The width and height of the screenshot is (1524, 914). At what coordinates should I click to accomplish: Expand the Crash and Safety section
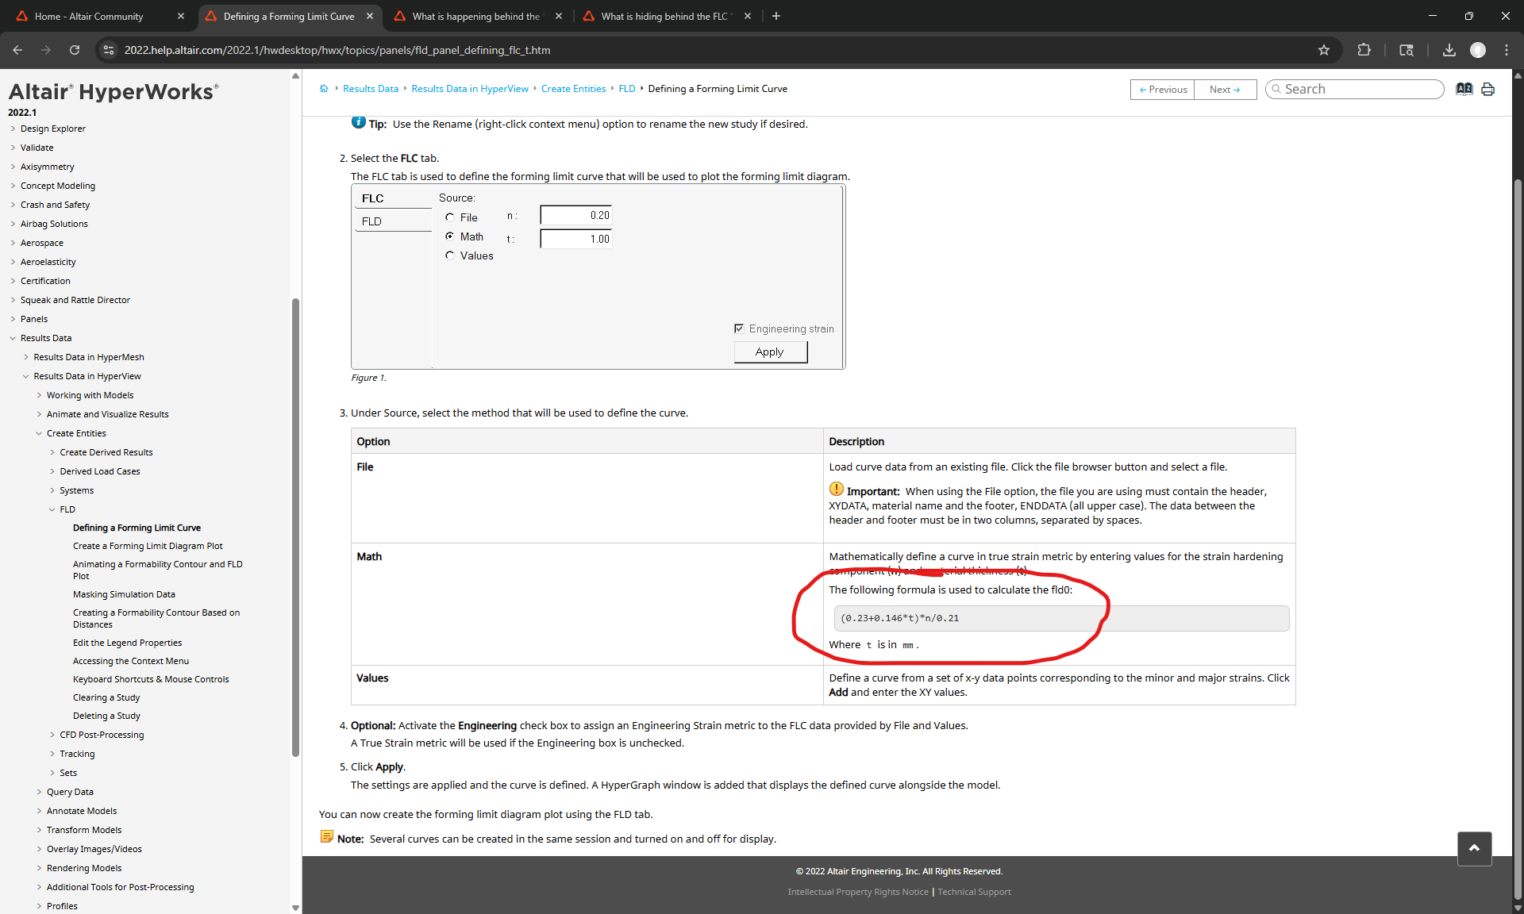point(13,205)
